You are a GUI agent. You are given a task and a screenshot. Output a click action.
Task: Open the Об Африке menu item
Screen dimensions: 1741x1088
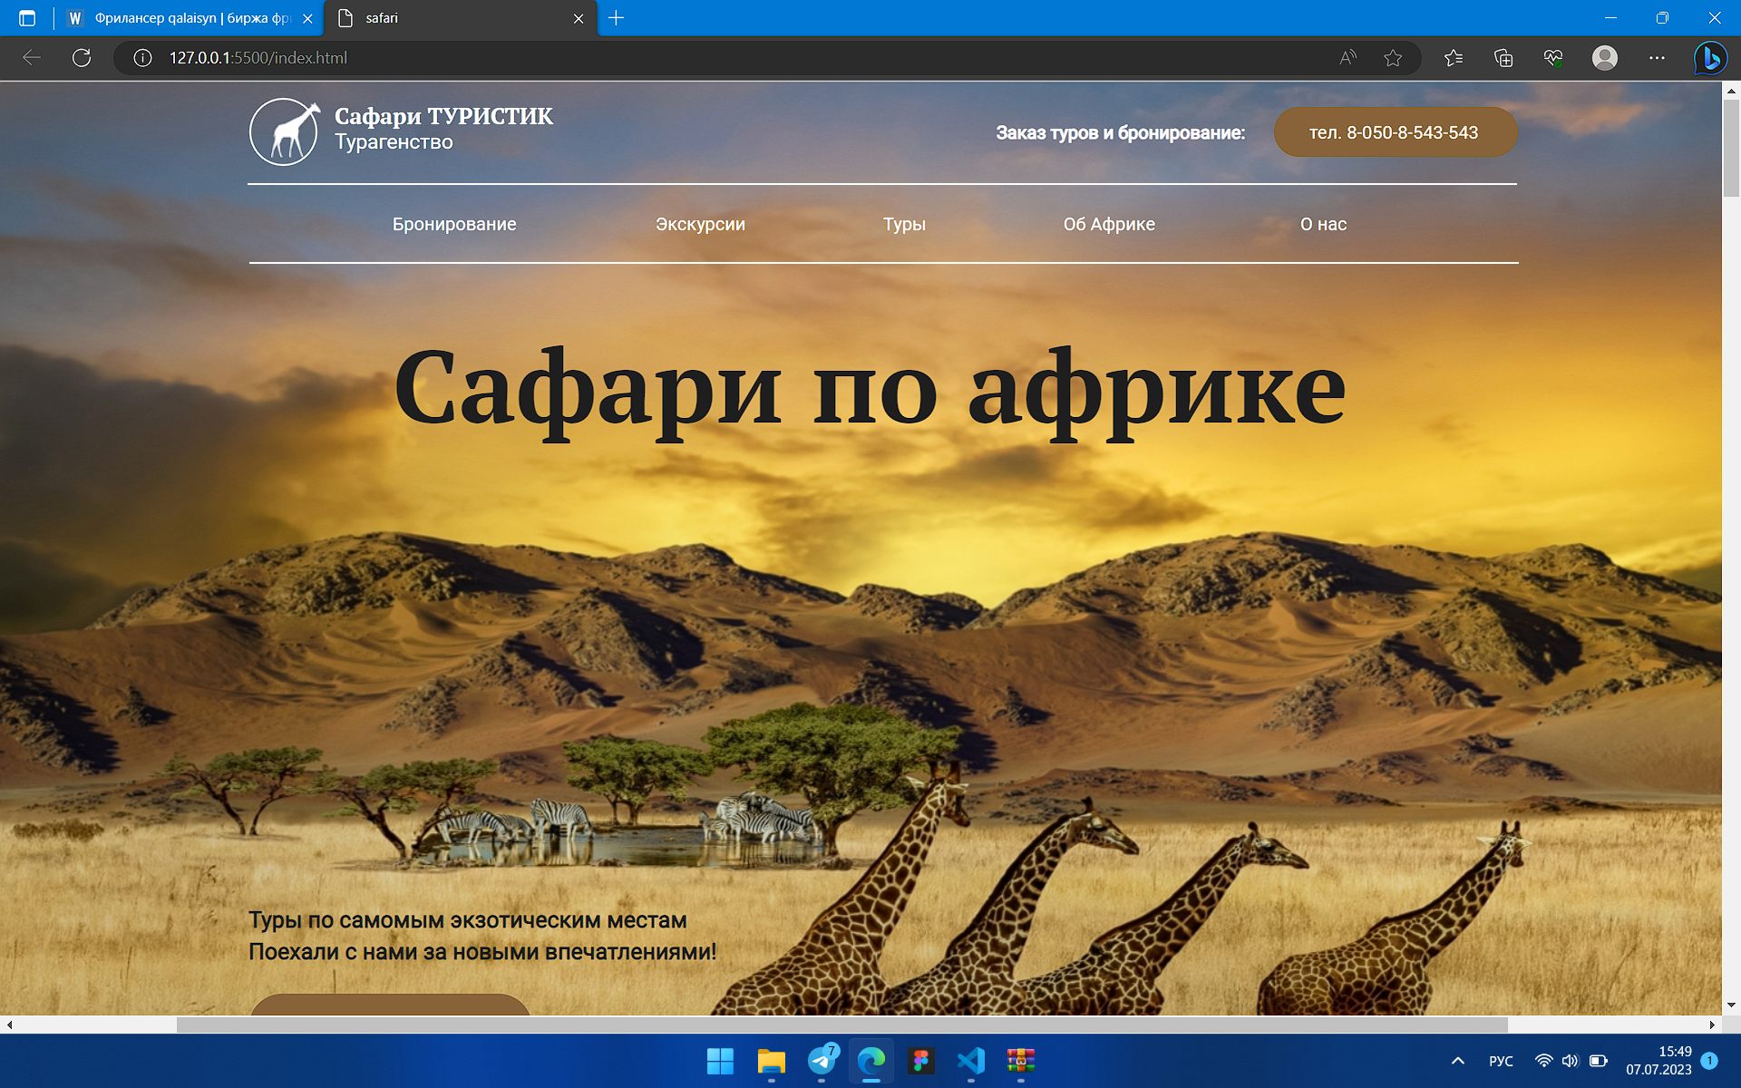click(x=1109, y=224)
